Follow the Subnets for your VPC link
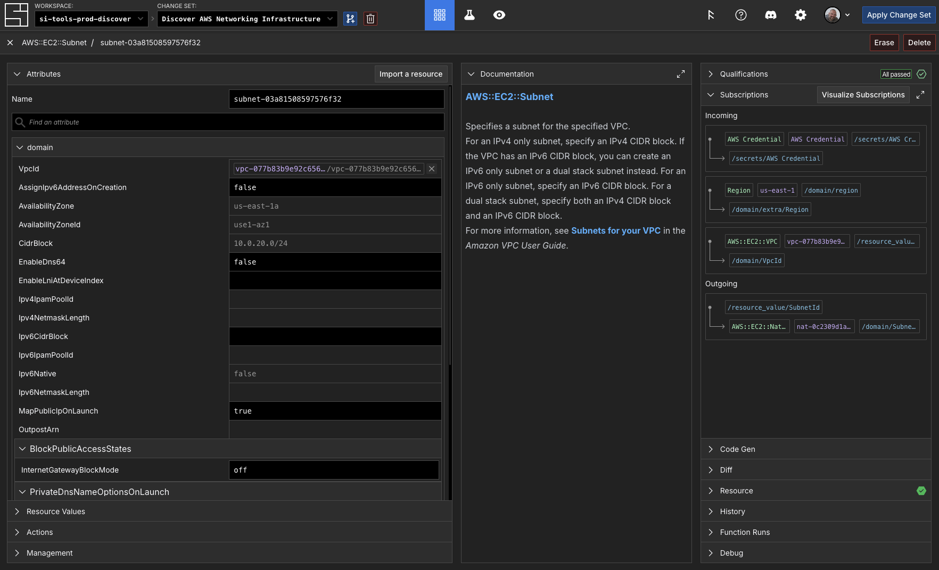The image size is (939, 570). click(615, 230)
